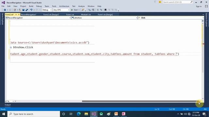Click the Start debugging button
Screen dimensions: 209x117
click(74, 10)
